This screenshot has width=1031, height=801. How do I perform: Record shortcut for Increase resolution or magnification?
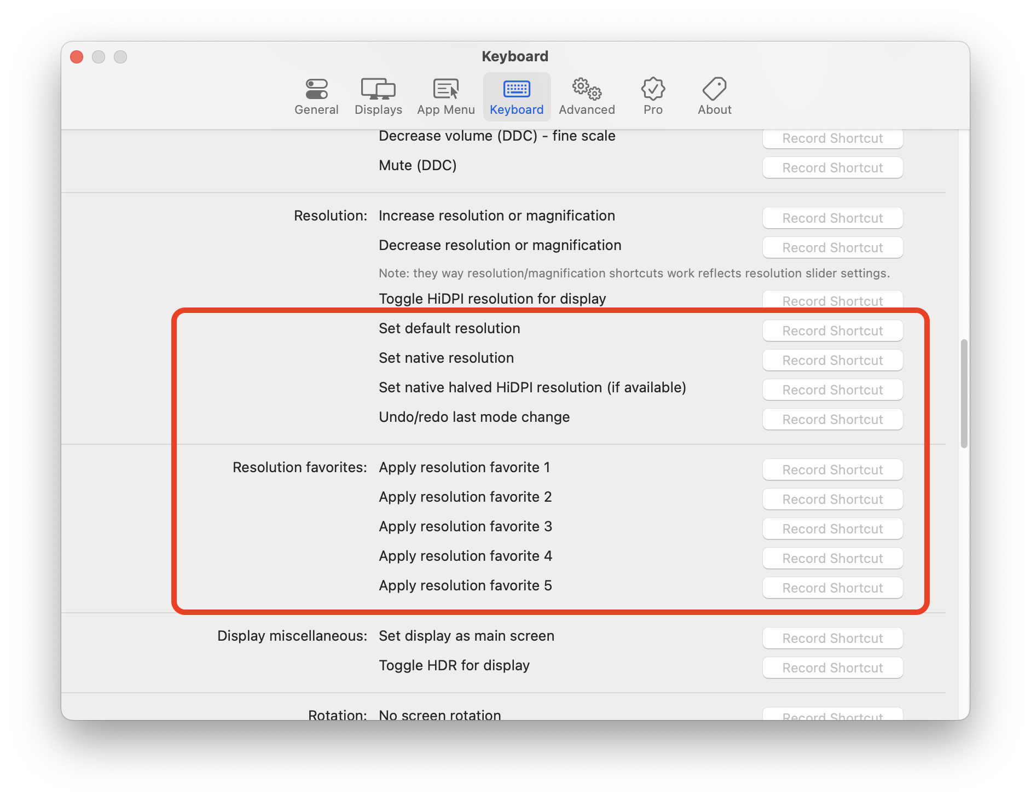click(832, 218)
